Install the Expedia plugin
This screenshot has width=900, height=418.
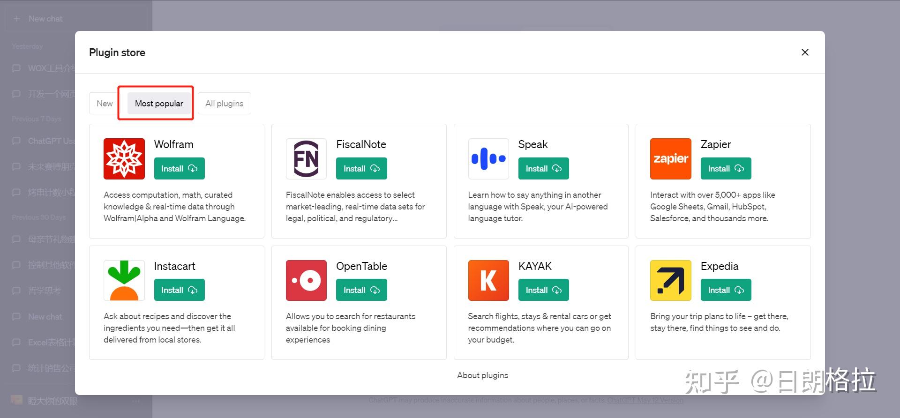point(726,290)
